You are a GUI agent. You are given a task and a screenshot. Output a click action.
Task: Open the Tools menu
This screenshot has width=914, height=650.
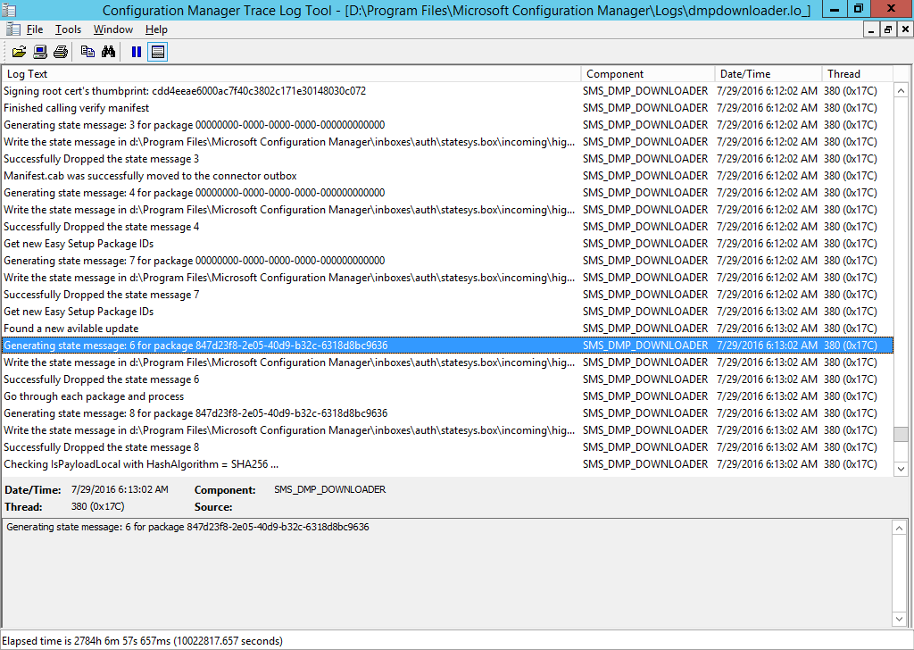[68, 29]
